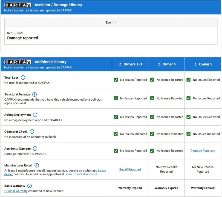
Task: Open the View Toyota disclosure link
Action: [81, 174]
